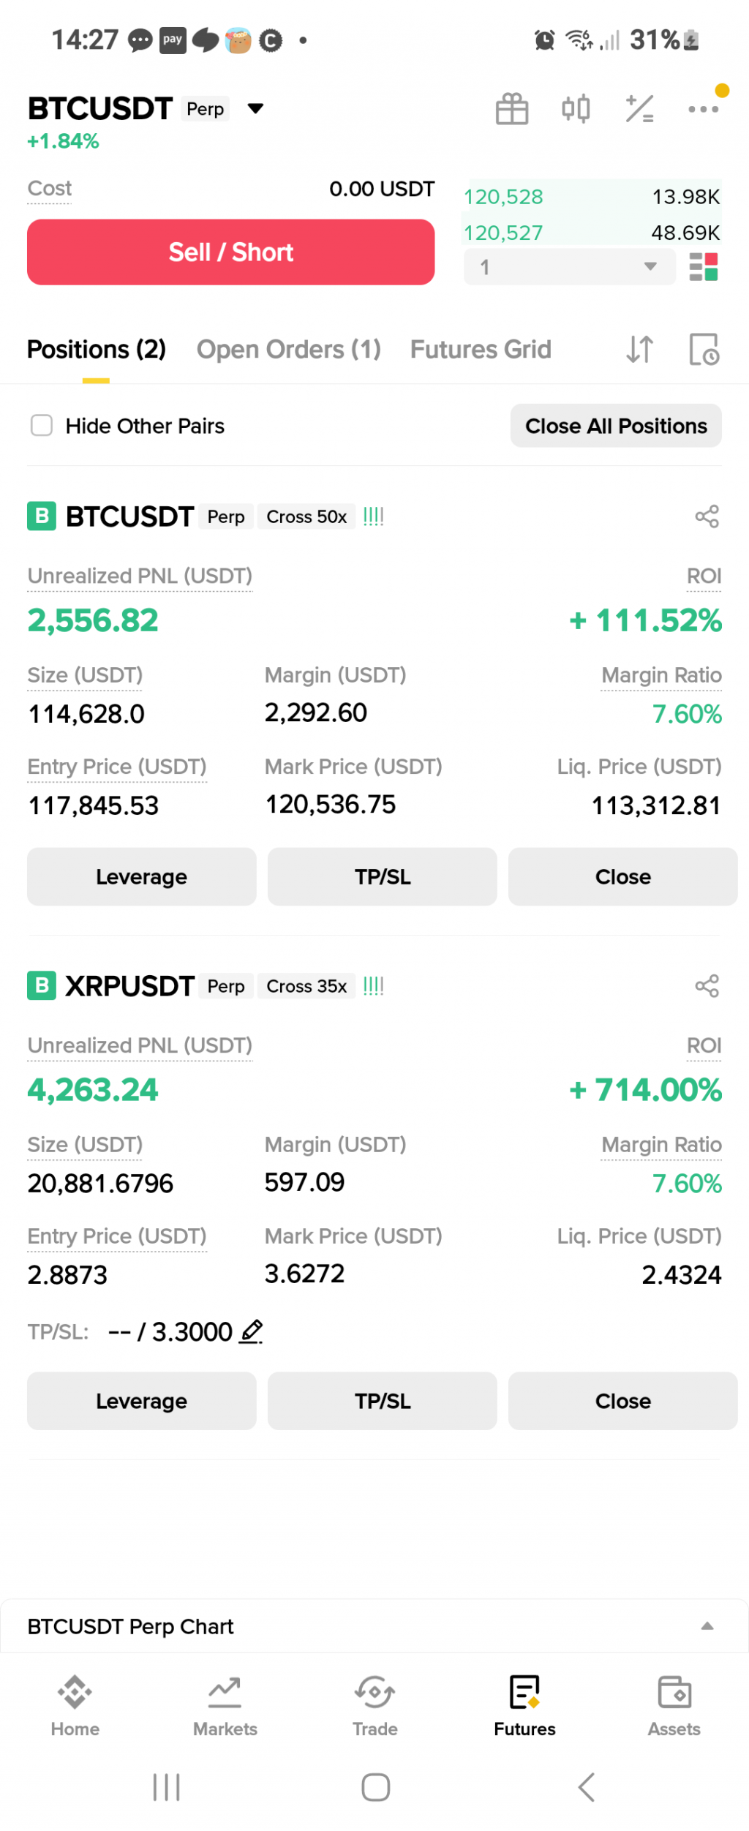Open Leverage for the XRPUSDT position
This screenshot has width=749, height=1831.
(141, 1400)
